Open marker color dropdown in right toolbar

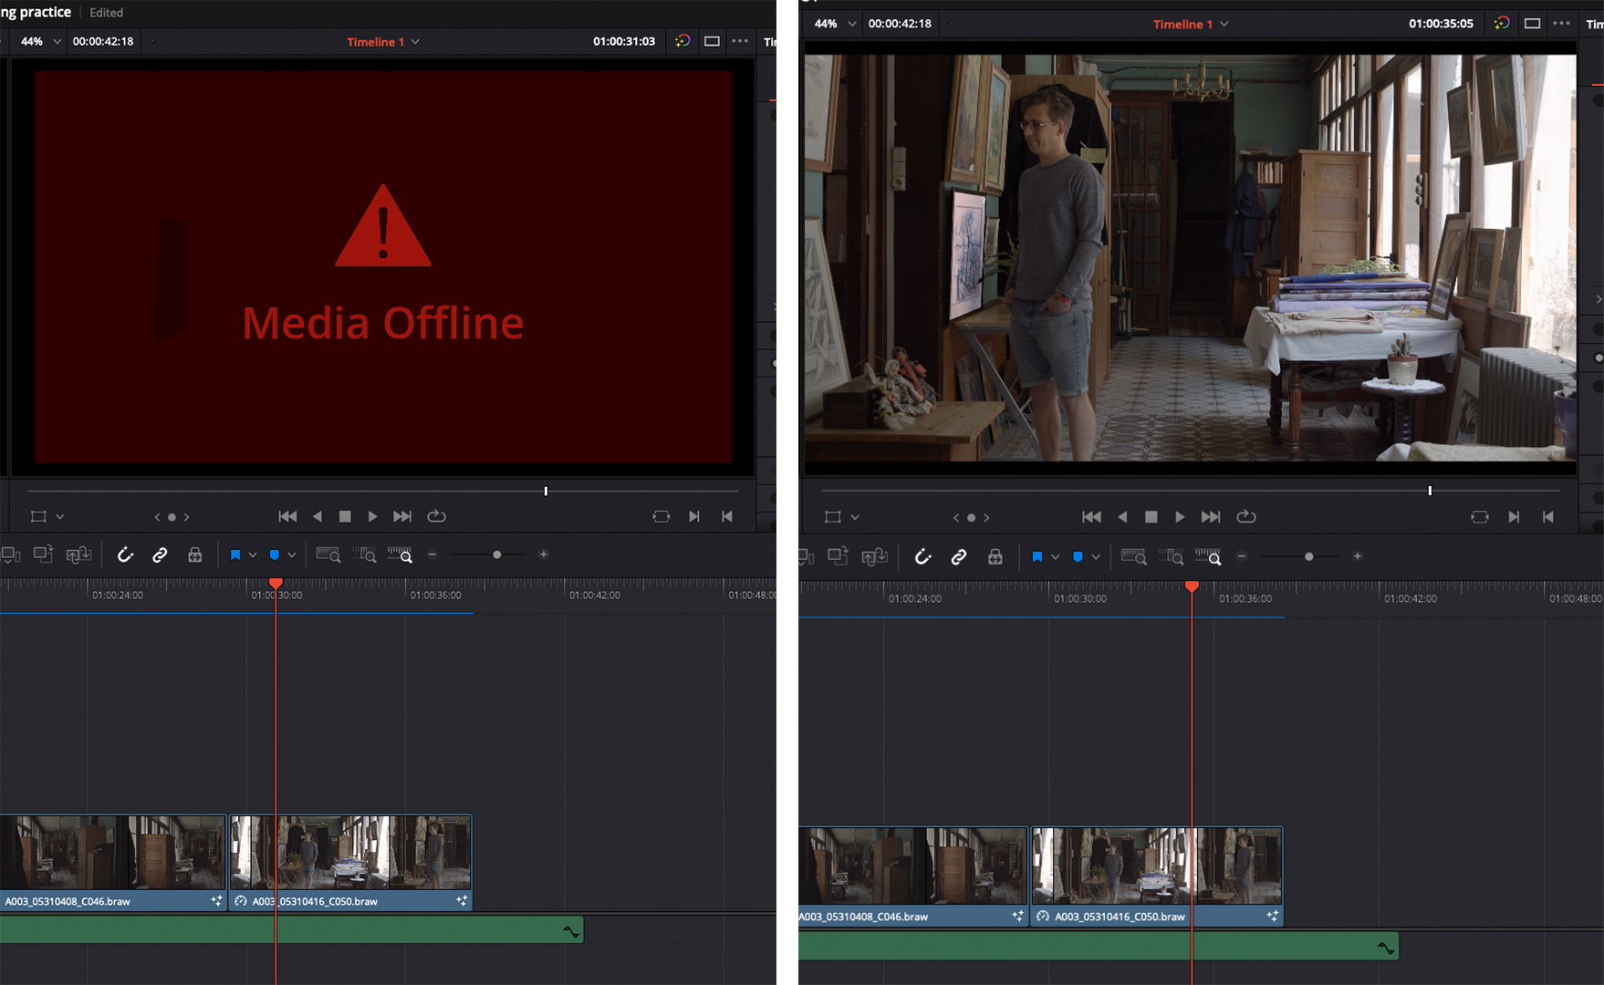click(1095, 556)
